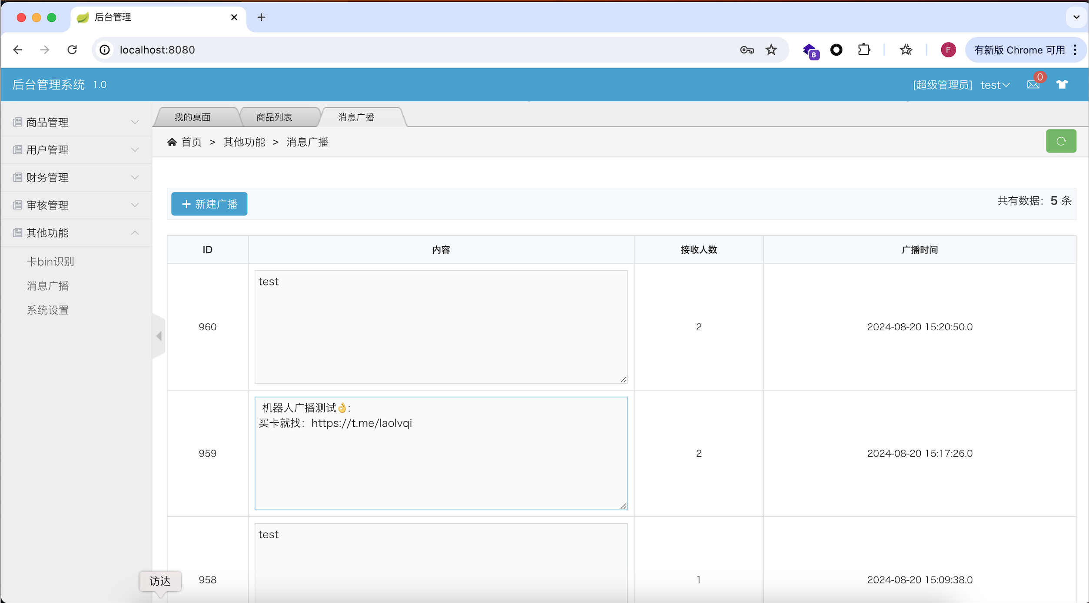The width and height of the screenshot is (1089, 603).
Task: Open the test user dropdown
Action: point(995,85)
